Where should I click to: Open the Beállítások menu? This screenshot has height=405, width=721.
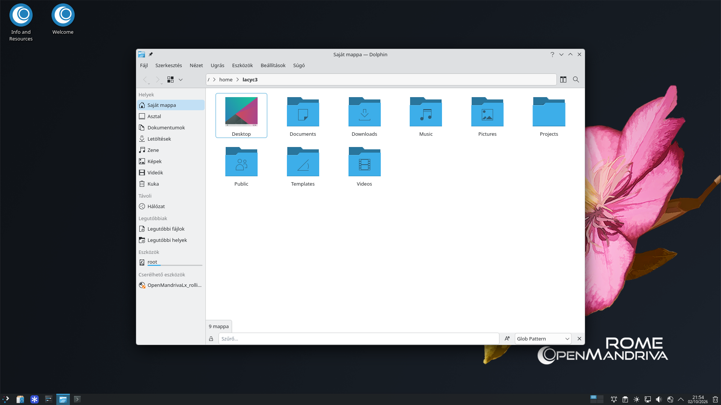[x=273, y=65]
